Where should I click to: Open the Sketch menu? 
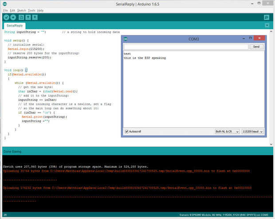[22, 11]
